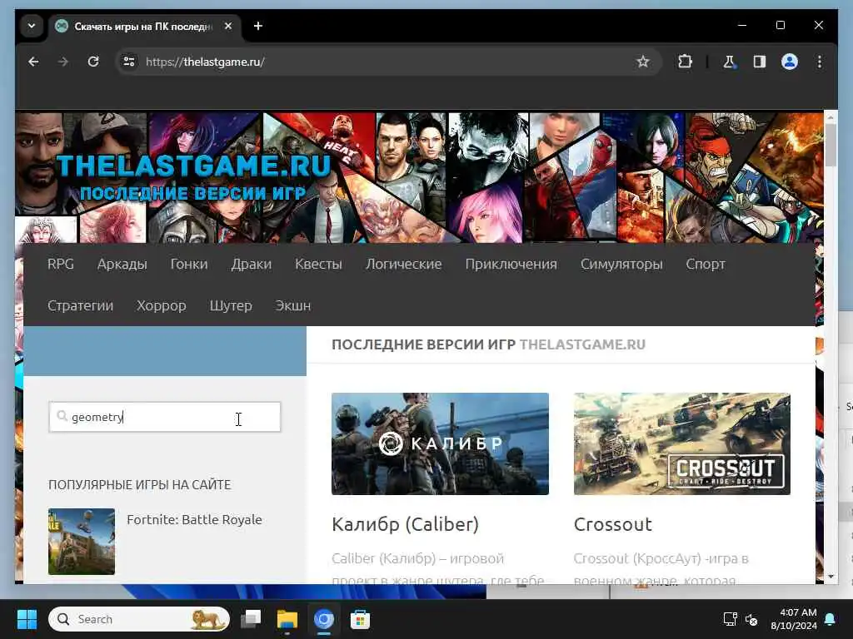Open the Fortnite: Battle Royale link
The image size is (853, 639).
(194, 519)
